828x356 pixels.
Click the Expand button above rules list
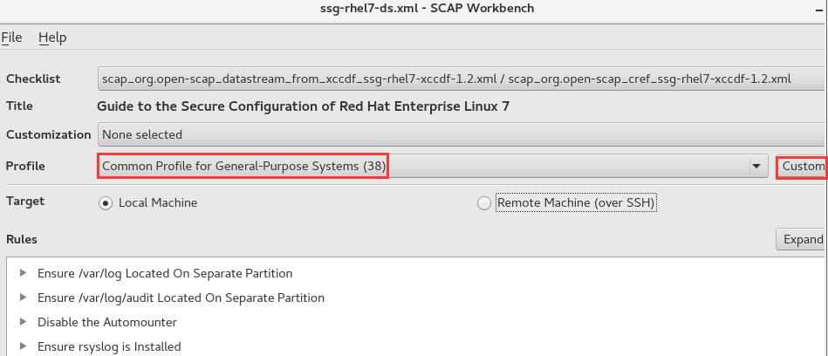click(802, 239)
